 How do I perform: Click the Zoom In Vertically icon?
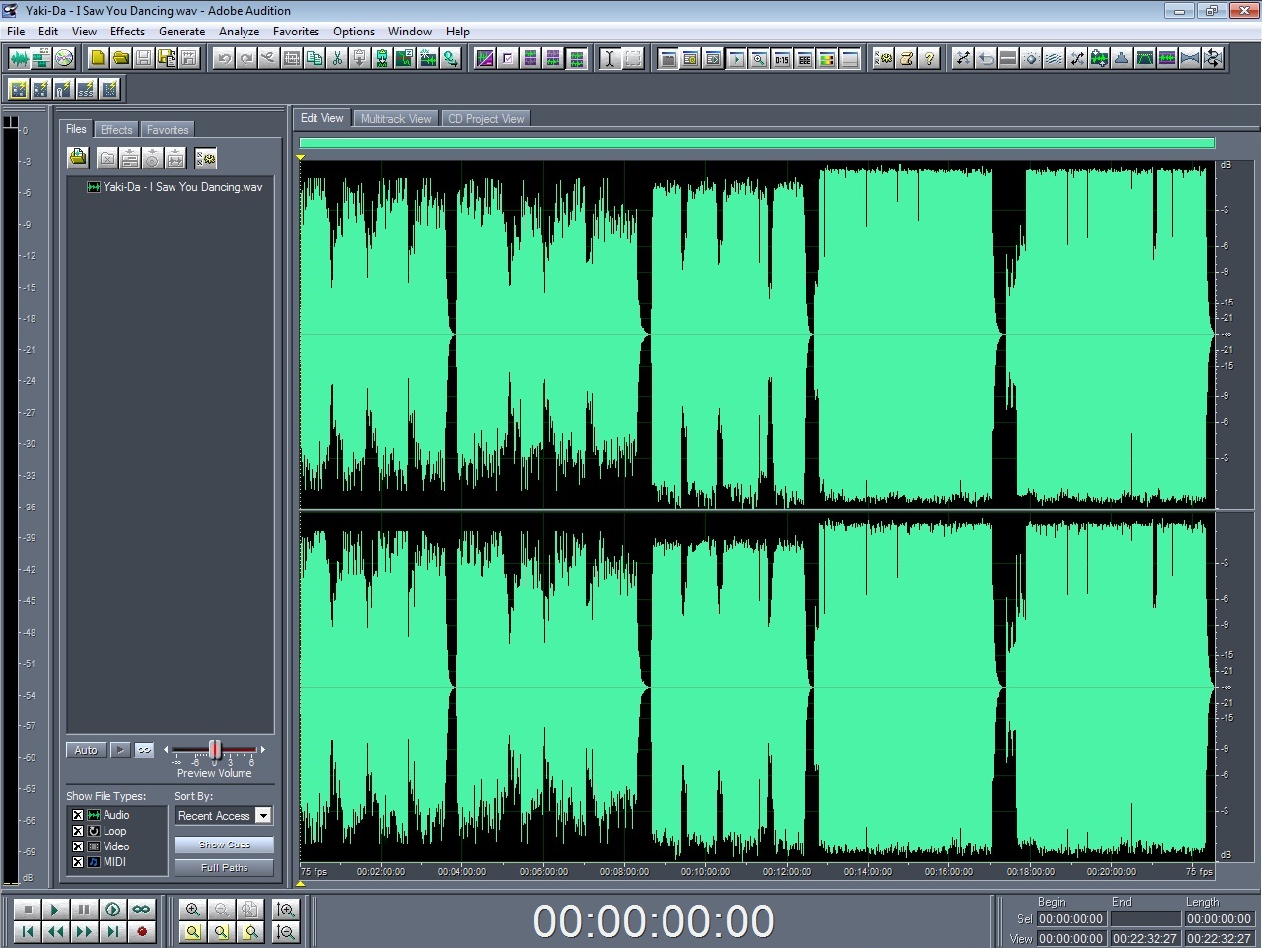pos(286,910)
